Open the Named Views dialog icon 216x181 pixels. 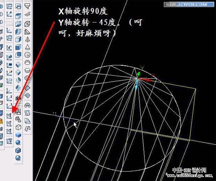pos(18,6)
